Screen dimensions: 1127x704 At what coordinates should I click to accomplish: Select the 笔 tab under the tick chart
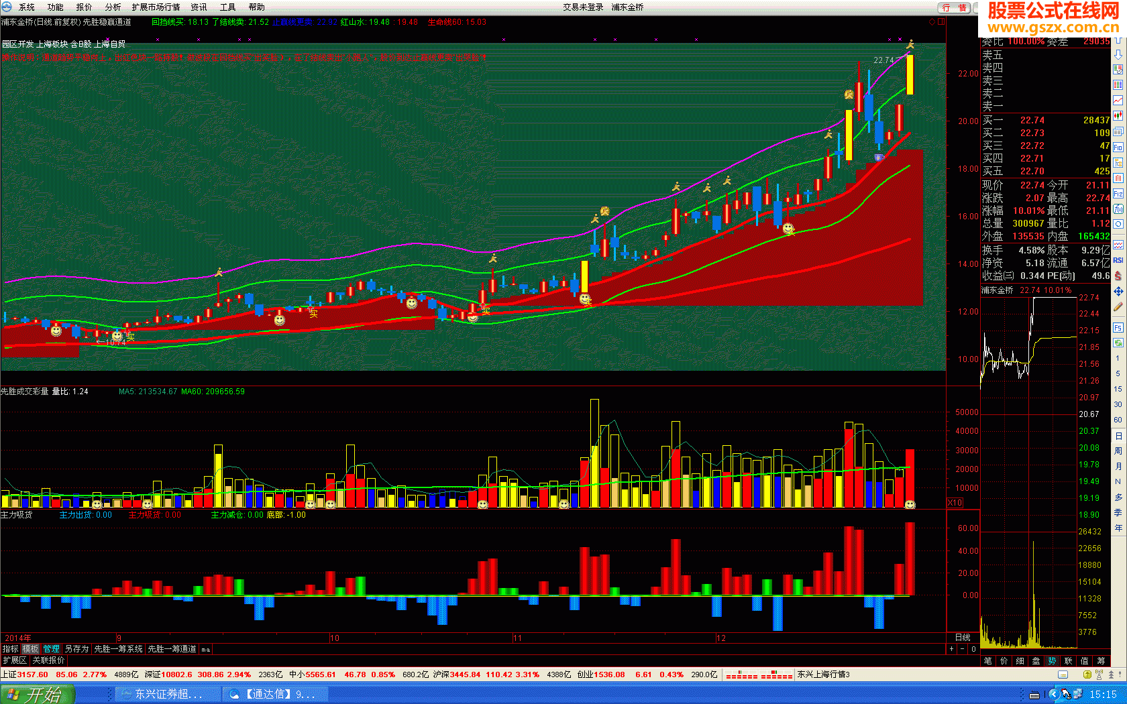pyautogui.click(x=987, y=661)
